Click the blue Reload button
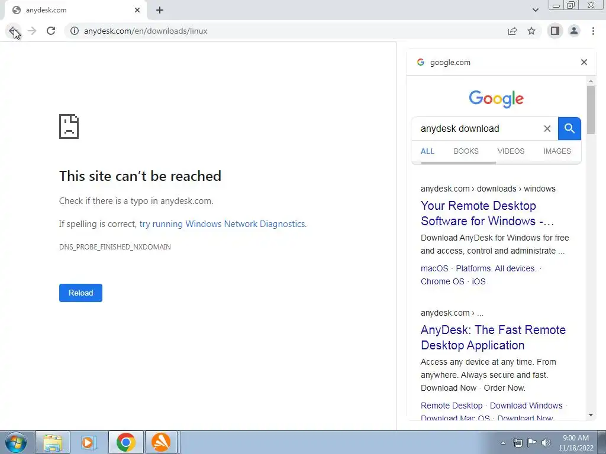 pyautogui.click(x=80, y=293)
